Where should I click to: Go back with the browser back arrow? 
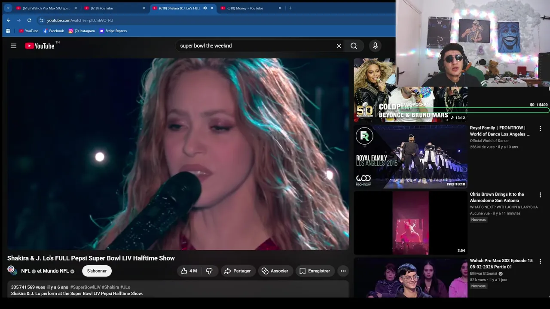(x=9, y=20)
